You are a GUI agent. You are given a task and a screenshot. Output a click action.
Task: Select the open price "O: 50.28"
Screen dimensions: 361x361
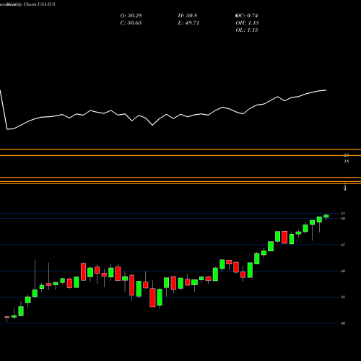click(131, 16)
